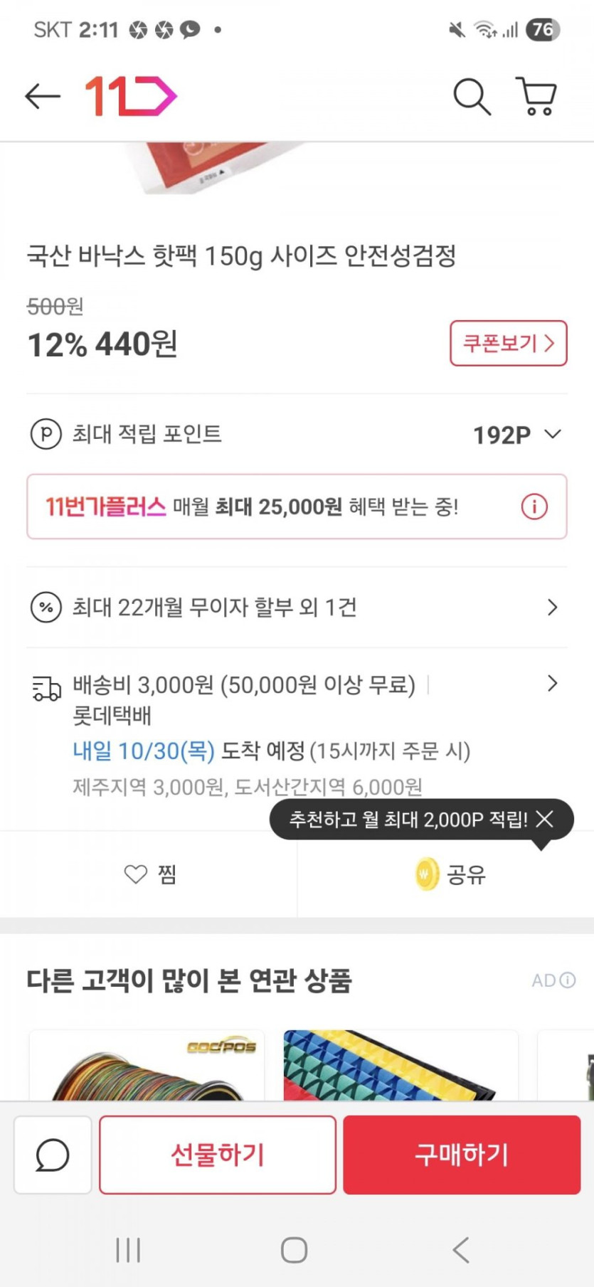The image size is (594, 1287).
Task: Open the search magnifier icon
Action: (x=472, y=96)
